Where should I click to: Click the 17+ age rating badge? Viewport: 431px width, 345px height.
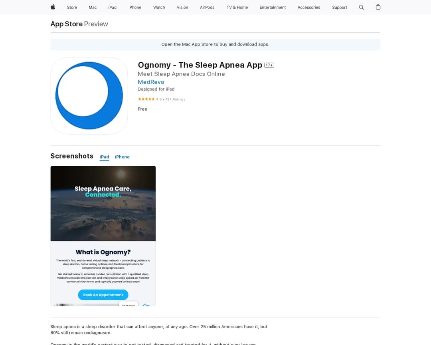(269, 65)
